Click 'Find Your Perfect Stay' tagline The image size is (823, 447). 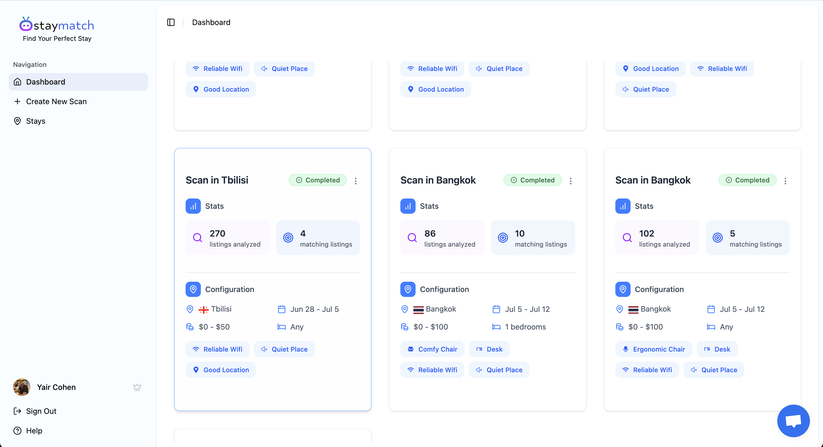pos(57,38)
